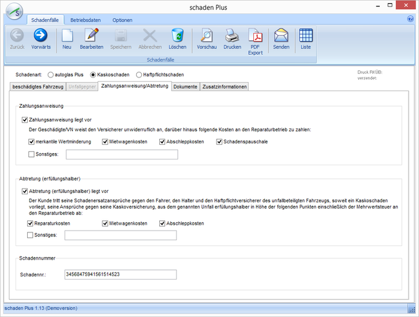Click the Vorwärts arrow icon
Image resolution: width=419 pixels, height=317 pixels.
coord(40,36)
